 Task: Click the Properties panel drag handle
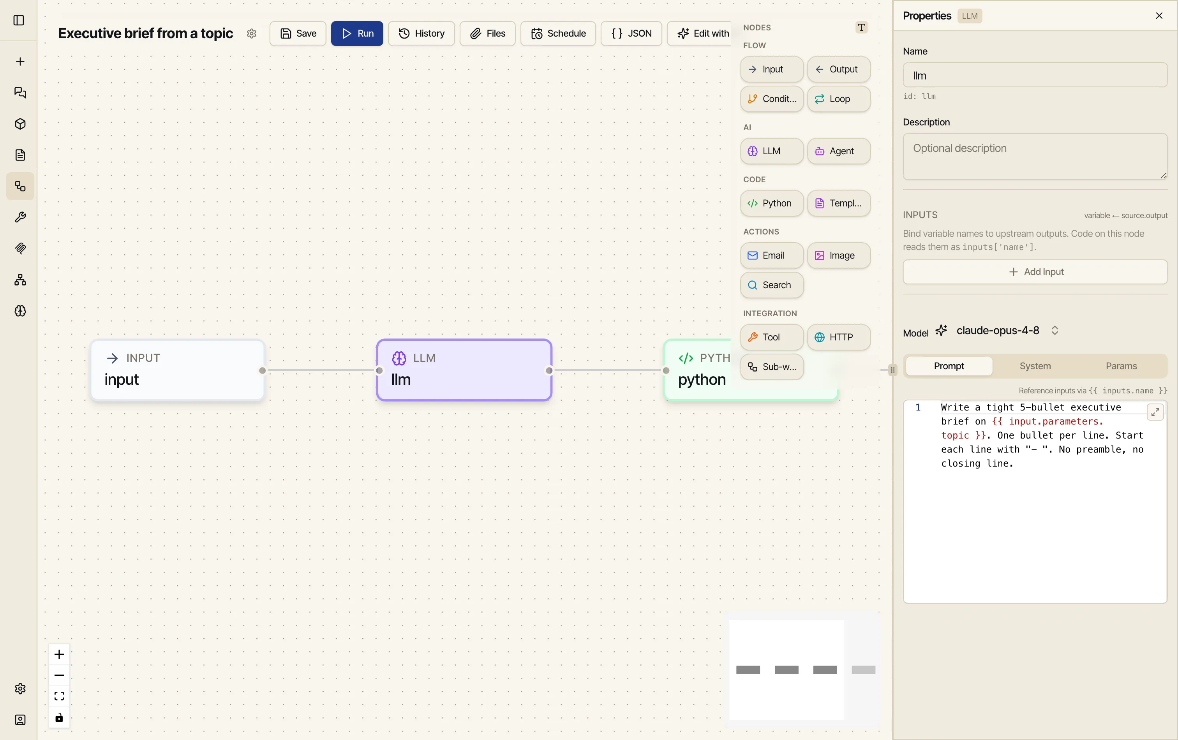893,370
